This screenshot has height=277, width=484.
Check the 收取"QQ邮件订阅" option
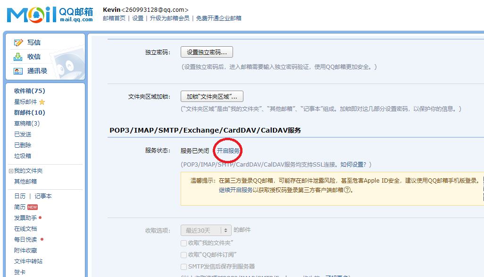tap(184, 255)
